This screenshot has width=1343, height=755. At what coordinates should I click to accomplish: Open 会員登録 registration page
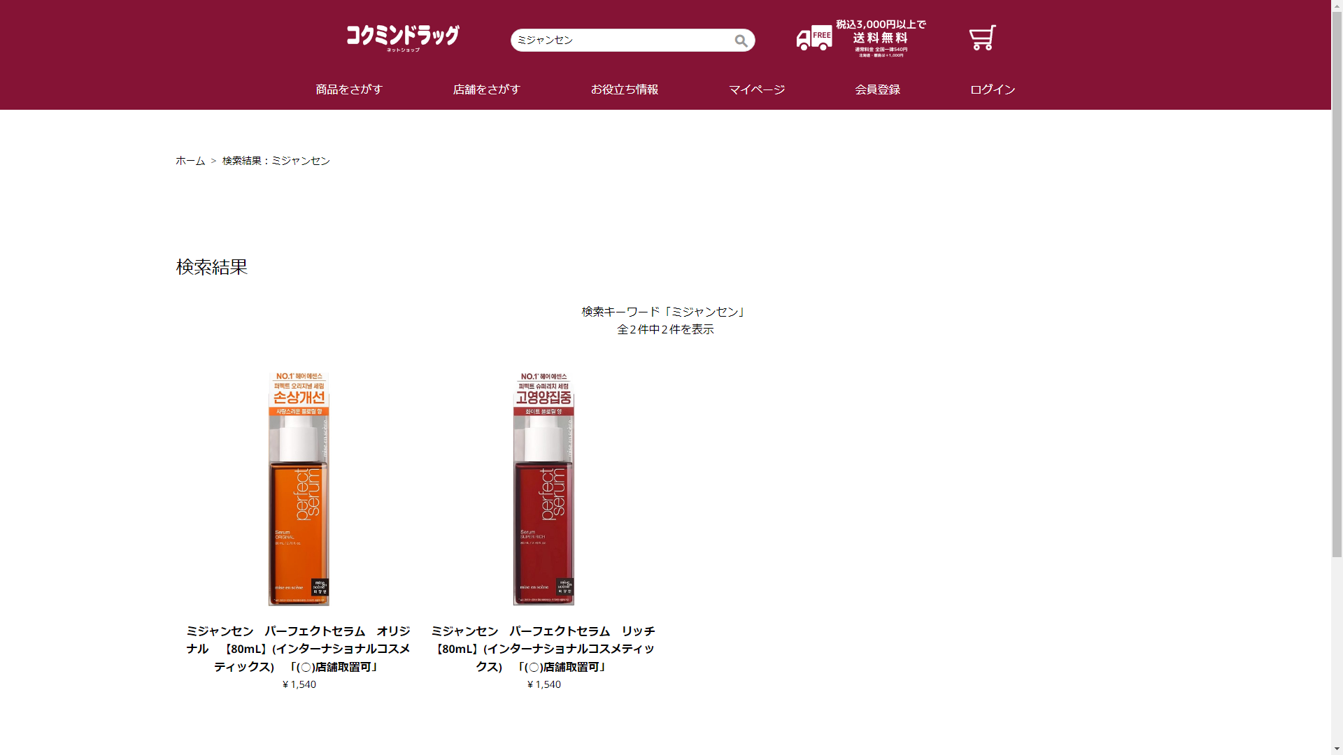pyautogui.click(x=878, y=89)
